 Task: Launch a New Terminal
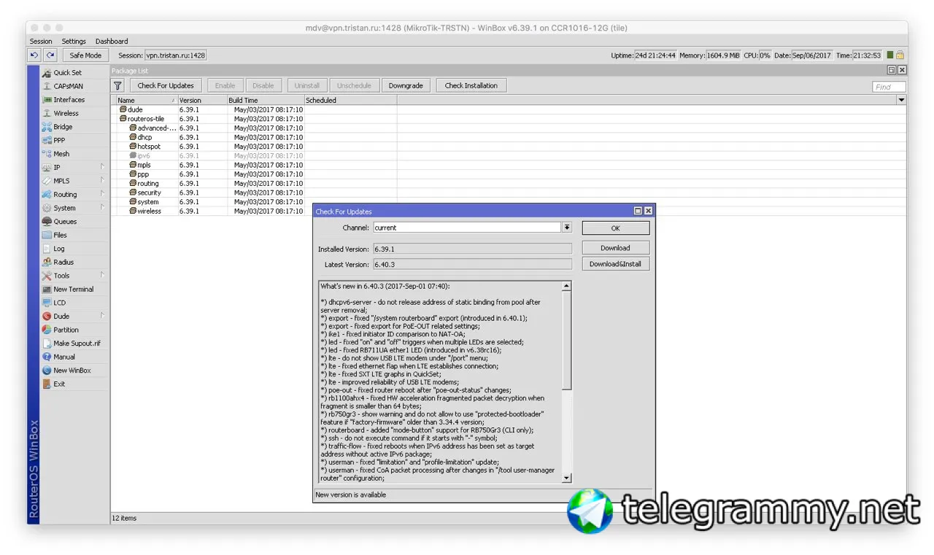(73, 289)
